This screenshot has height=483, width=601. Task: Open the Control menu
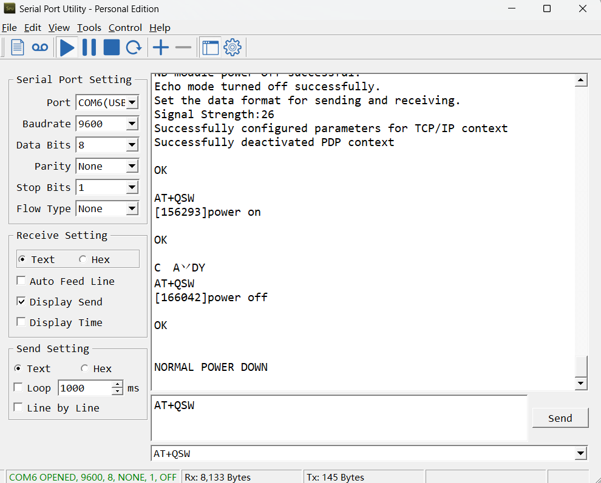coord(125,27)
